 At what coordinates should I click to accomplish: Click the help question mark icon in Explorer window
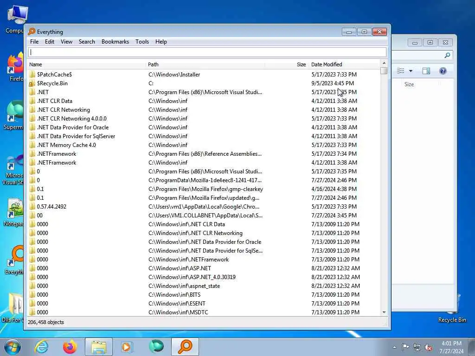443,71
